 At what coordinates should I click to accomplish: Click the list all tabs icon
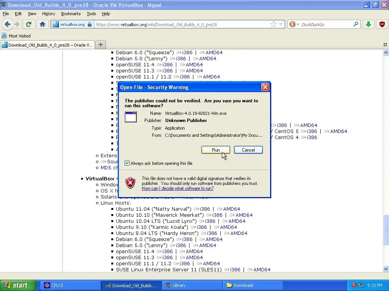[x=385, y=45]
